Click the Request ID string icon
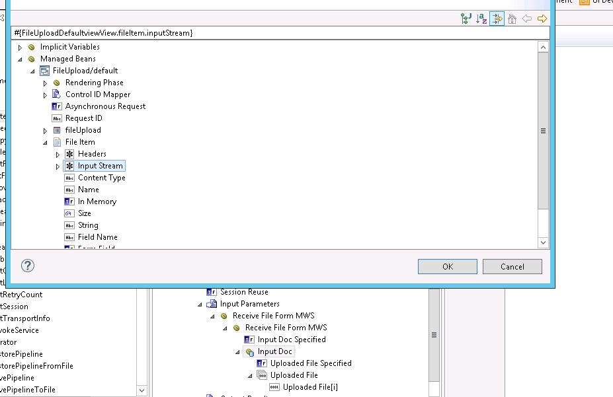The image size is (613, 397). (57, 118)
